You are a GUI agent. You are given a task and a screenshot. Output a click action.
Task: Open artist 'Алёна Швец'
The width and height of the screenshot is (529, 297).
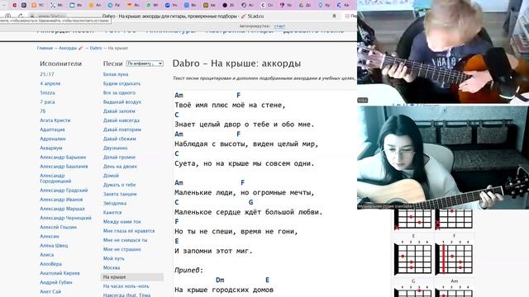tap(54, 246)
